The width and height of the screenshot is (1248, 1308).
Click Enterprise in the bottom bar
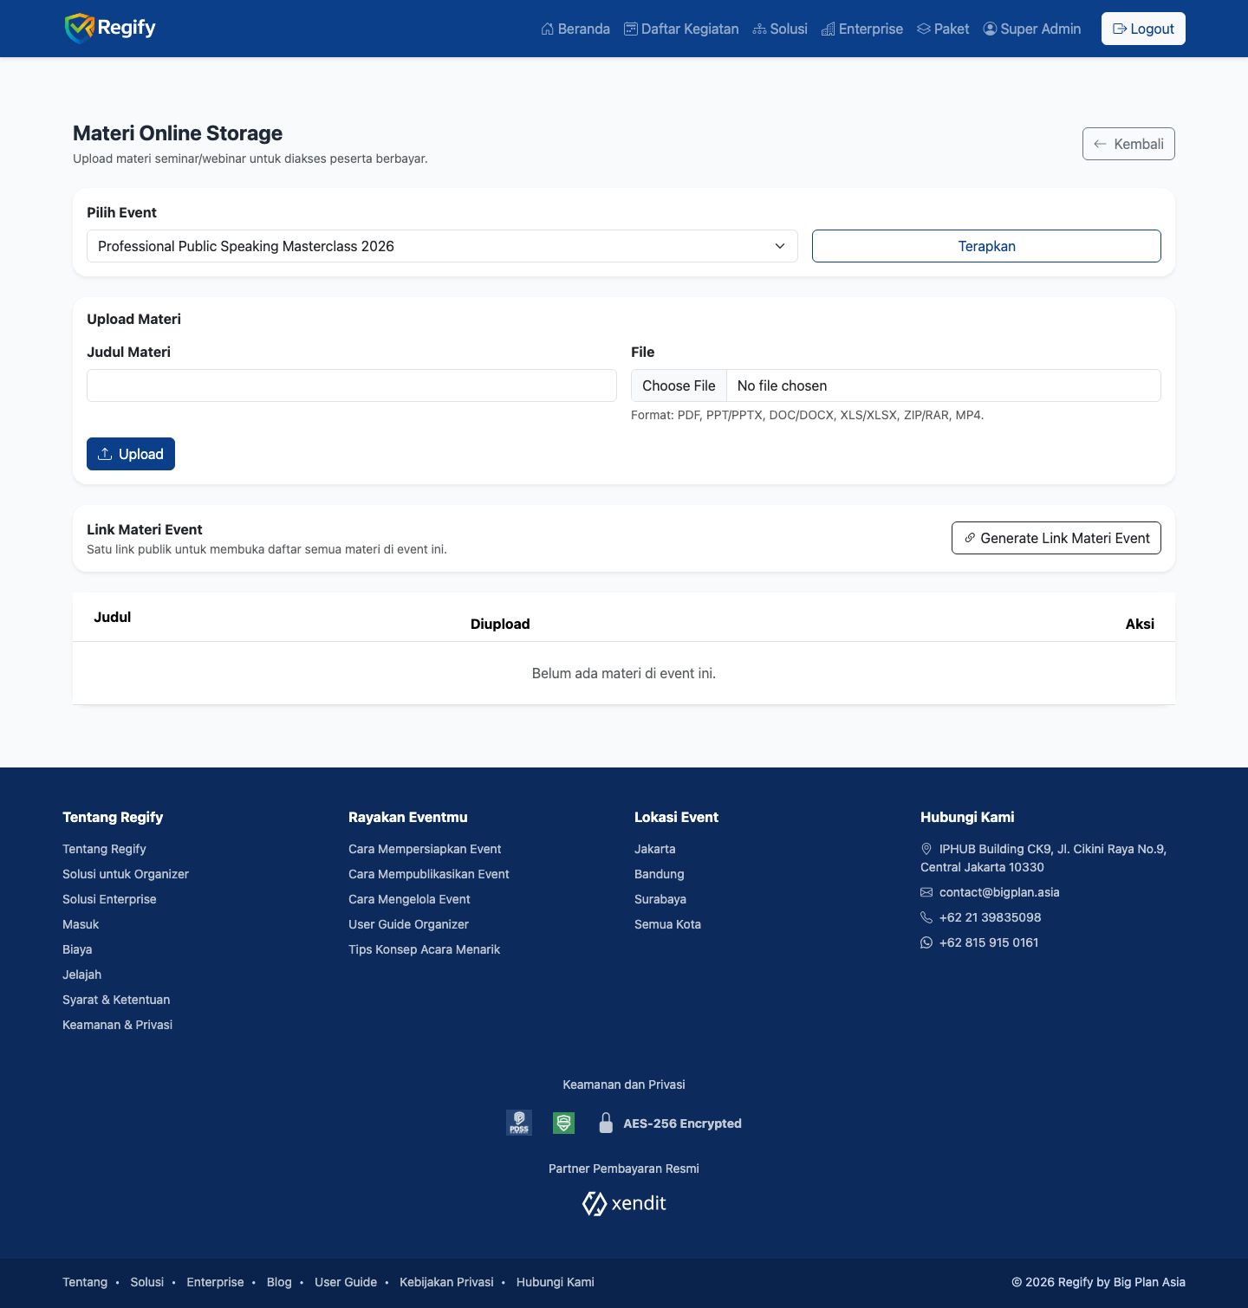[x=215, y=1282]
